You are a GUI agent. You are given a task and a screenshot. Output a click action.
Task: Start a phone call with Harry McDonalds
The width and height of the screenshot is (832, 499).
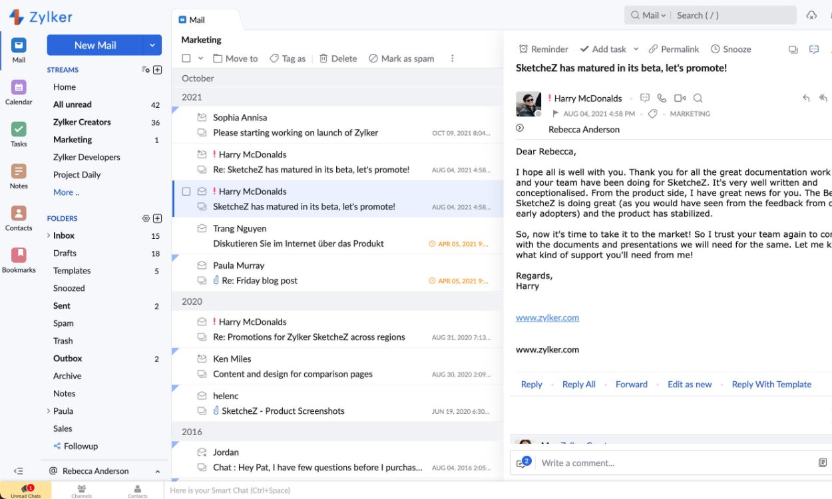(x=663, y=98)
